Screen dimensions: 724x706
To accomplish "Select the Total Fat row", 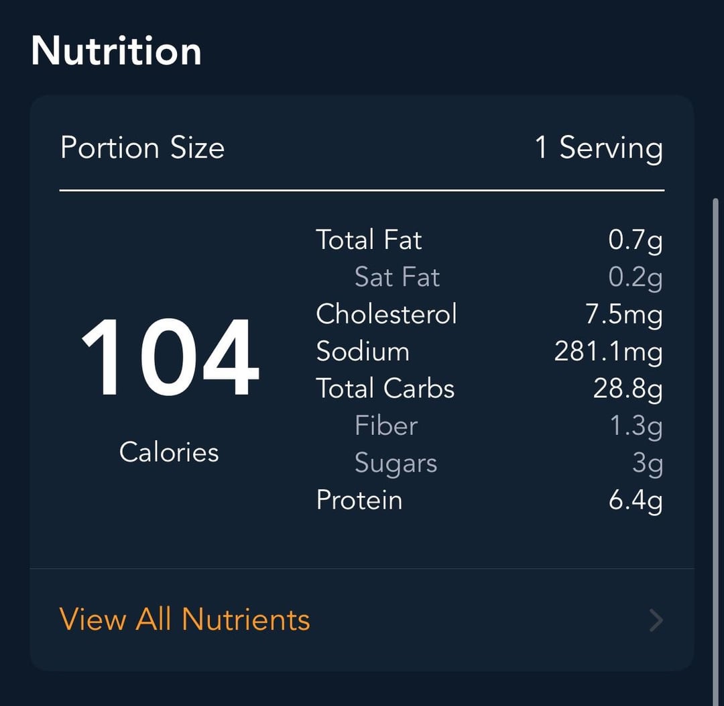I will (489, 240).
